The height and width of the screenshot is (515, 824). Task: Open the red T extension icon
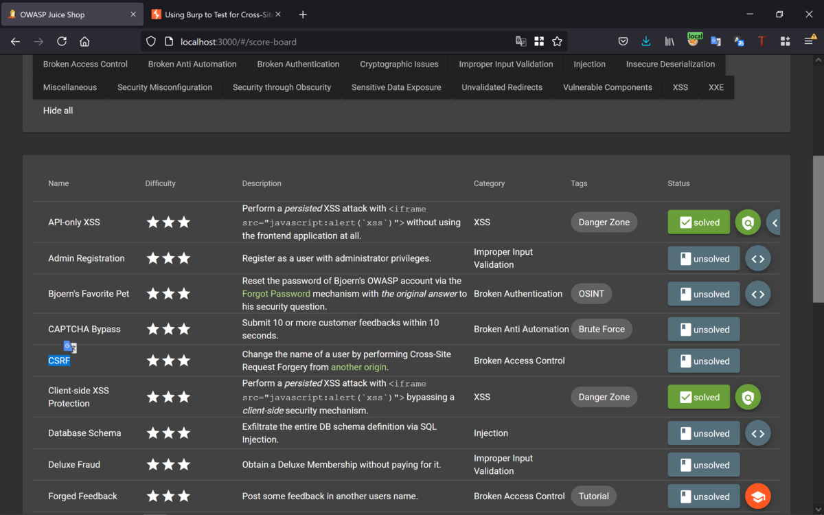[x=761, y=41]
